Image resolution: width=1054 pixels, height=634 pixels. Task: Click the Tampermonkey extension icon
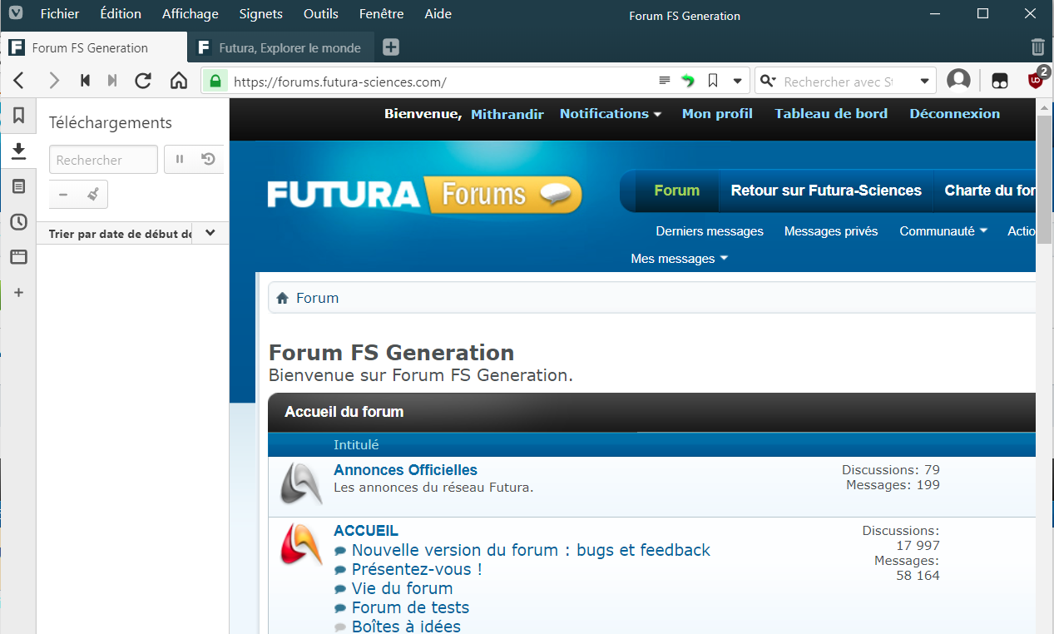click(1001, 81)
